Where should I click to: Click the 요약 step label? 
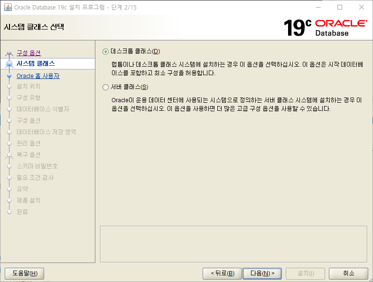click(22, 189)
